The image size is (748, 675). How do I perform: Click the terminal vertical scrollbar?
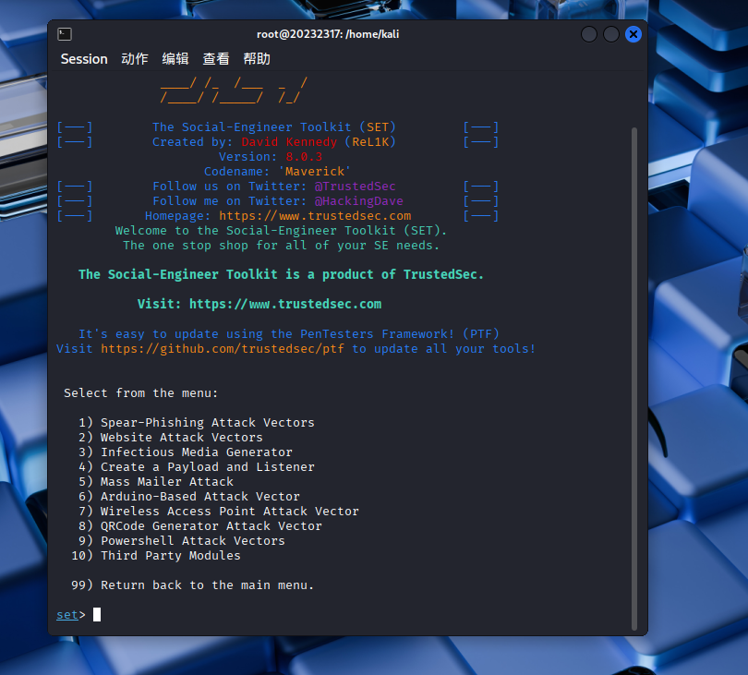click(x=634, y=380)
